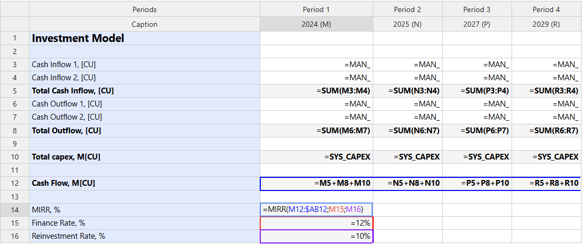Click the Period 1 column header
This screenshot has height=244, width=582.
point(316,9)
